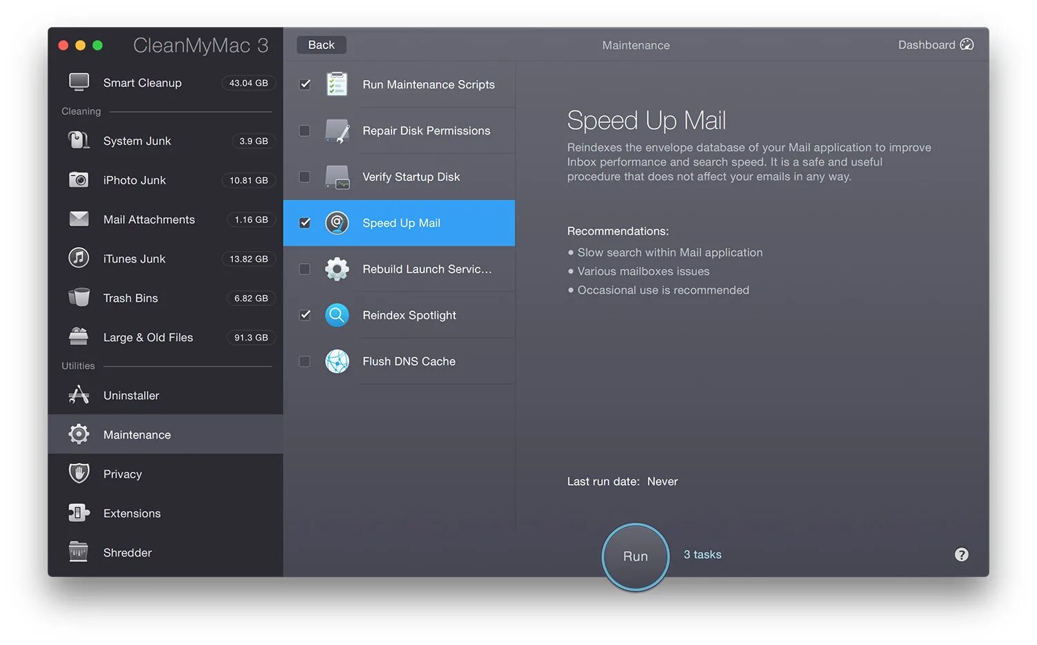Viewport: 1037px width, 645px height.
Task: Select iTunes Junk in sidebar
Action: [165, 258]
